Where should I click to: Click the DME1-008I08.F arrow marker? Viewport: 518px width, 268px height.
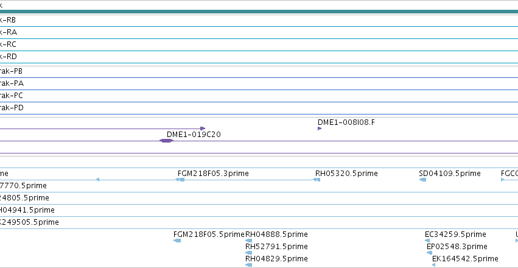(x=320, y=129)
